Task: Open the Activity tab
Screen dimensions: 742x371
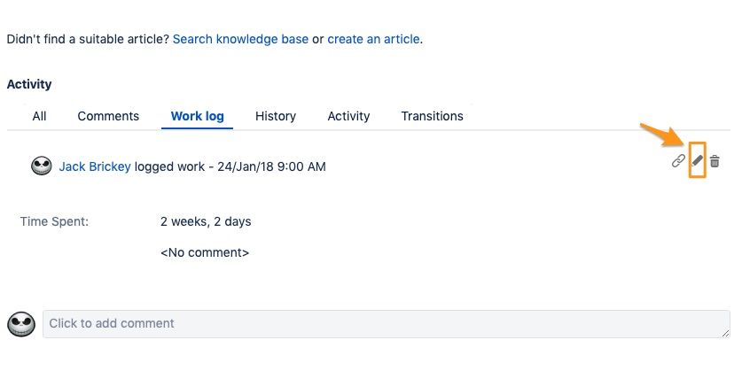Action: point(348,116)
